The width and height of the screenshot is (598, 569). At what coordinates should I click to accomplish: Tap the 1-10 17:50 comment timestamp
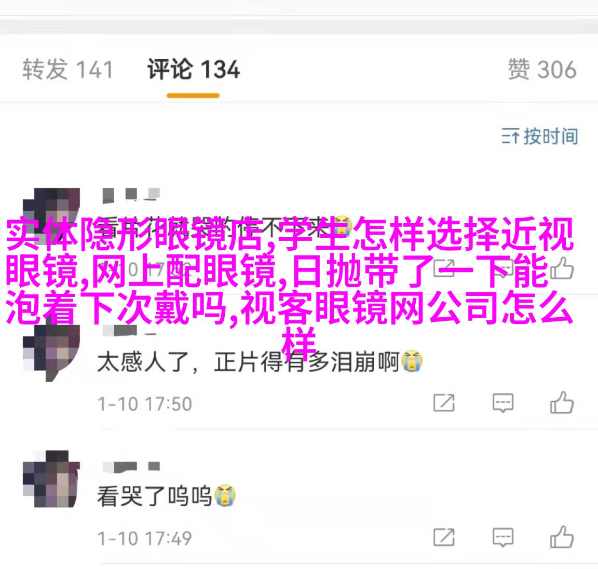coord(144,404)
